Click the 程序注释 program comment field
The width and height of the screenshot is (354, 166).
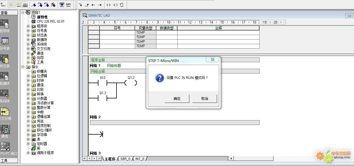174,60
